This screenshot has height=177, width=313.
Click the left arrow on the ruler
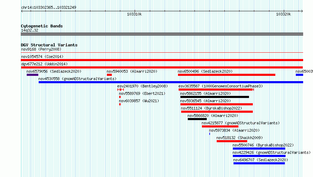[x=22, y=11]
